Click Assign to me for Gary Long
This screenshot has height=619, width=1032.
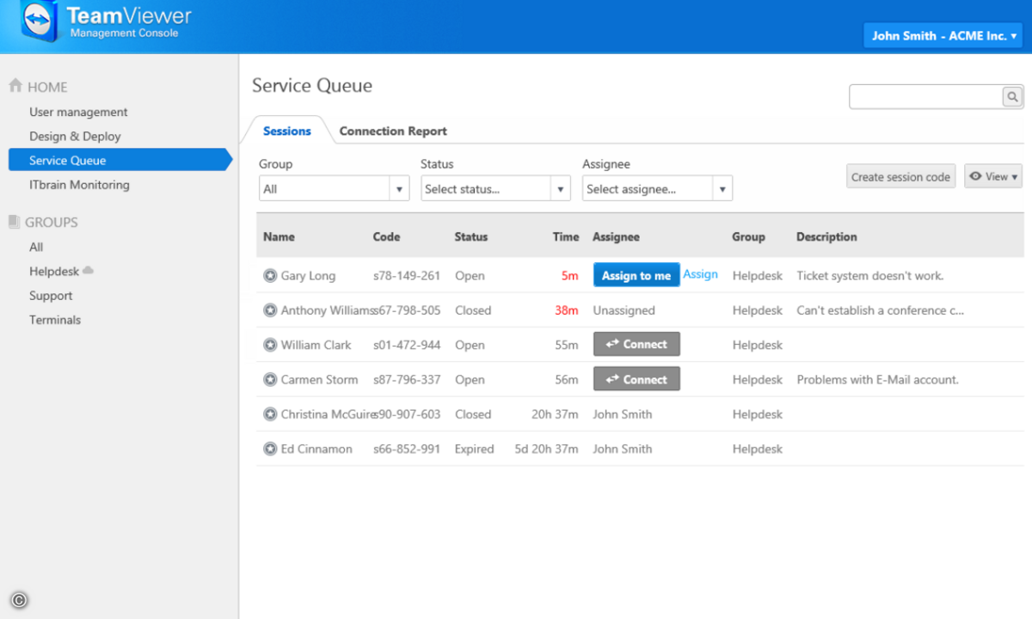[x=636, y=275]
